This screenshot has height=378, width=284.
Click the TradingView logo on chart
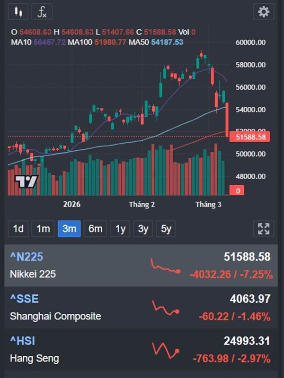[x=26, y=181]
